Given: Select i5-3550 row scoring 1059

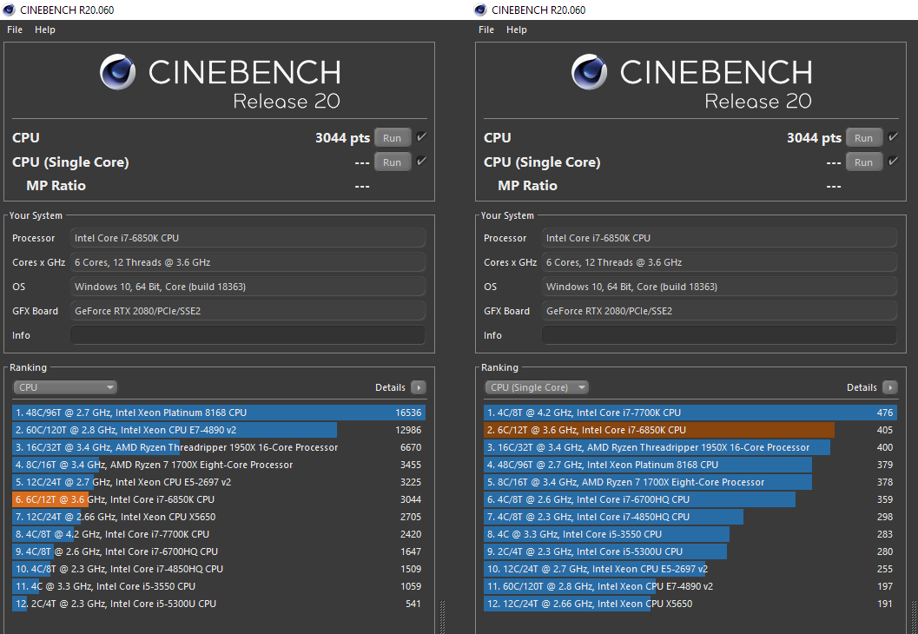Looking at the screenshot, I should pyautogui.click(x=218, y=586).
